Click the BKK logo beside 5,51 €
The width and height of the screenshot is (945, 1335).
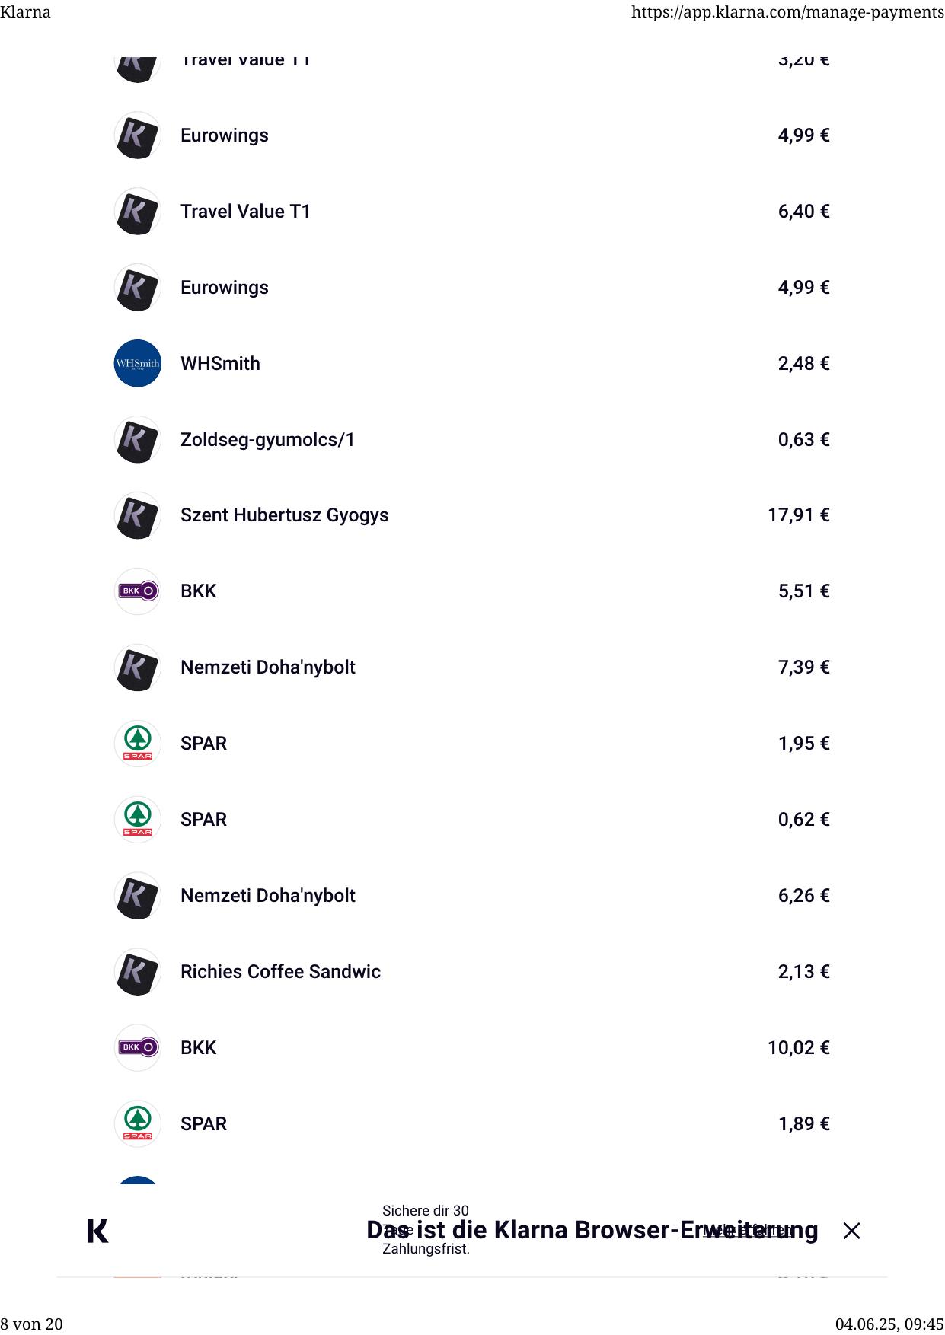pos(138,591)
